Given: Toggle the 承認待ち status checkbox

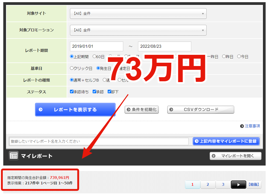Looking at the screenshot, I should click(x=72, y=92).
